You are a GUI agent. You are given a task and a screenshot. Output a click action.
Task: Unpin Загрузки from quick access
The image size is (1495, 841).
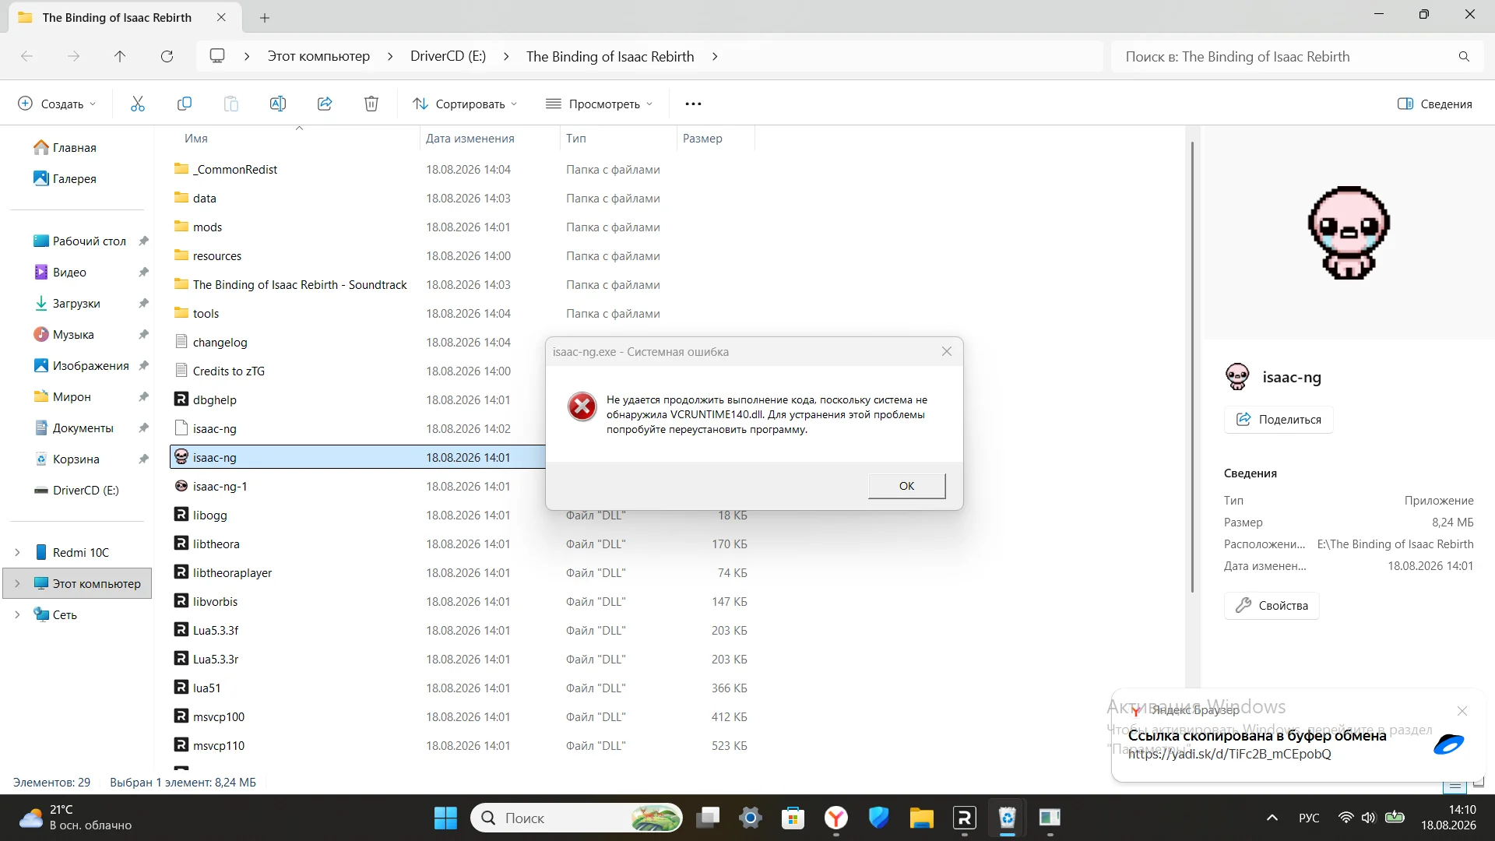pos(143,304)
